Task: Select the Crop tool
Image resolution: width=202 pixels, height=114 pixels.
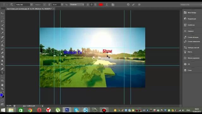Action: (2, 29)
